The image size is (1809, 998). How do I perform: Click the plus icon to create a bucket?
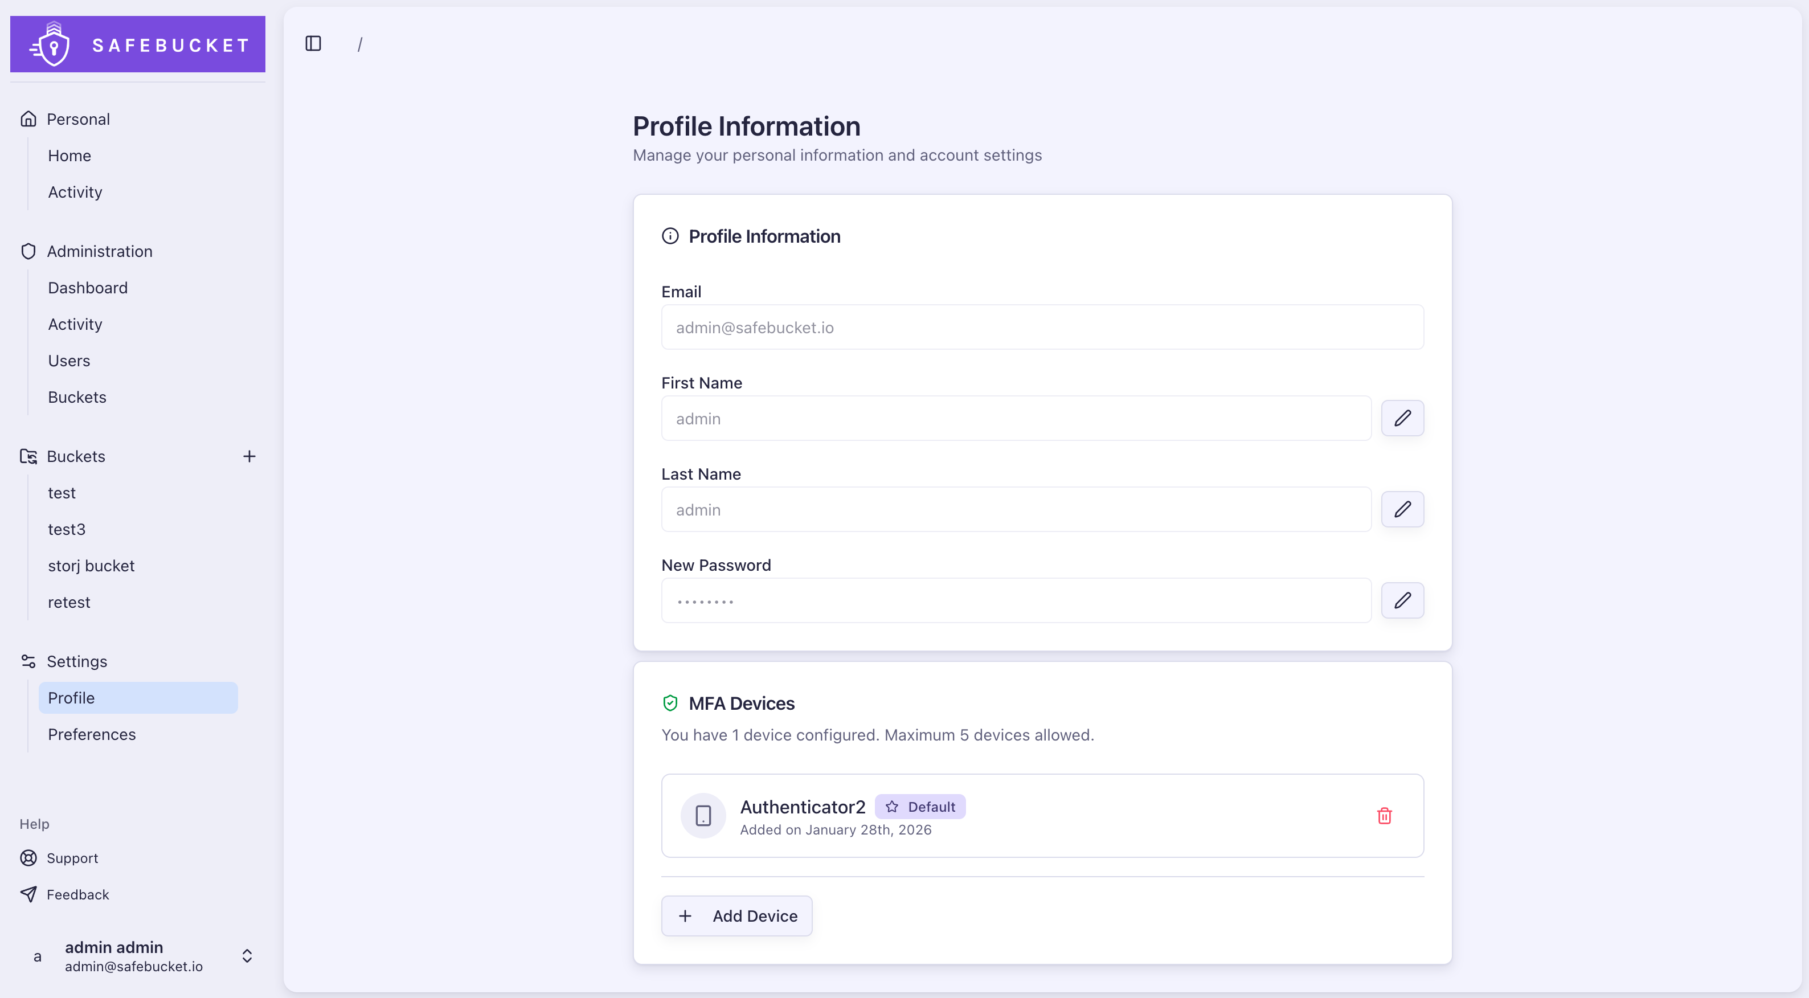[249, 456]
